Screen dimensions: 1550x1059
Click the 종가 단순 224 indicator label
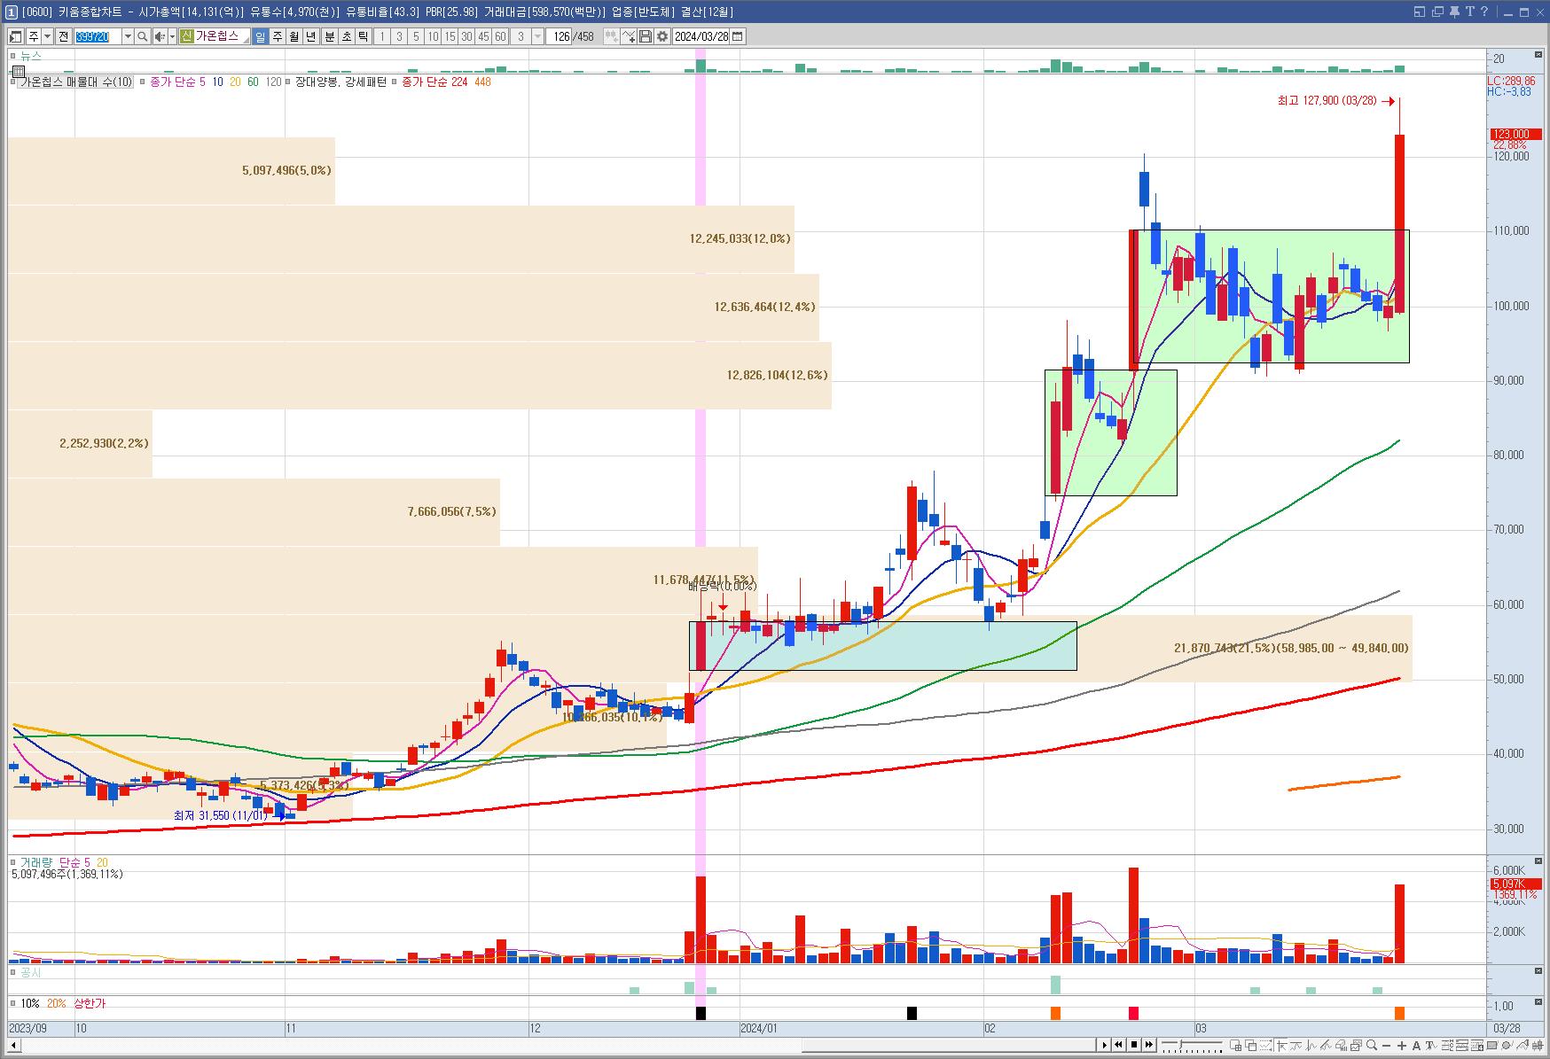(x=434, y=82)
